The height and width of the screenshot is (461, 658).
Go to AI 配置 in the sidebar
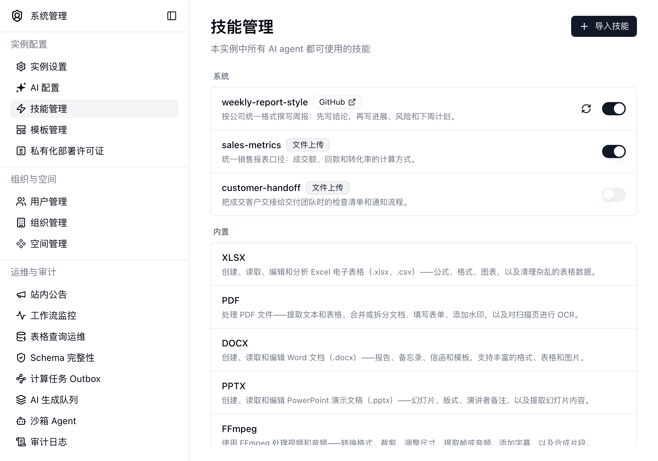(94, 88)
